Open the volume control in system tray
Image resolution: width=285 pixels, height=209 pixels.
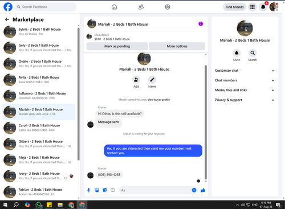point(243,205)
